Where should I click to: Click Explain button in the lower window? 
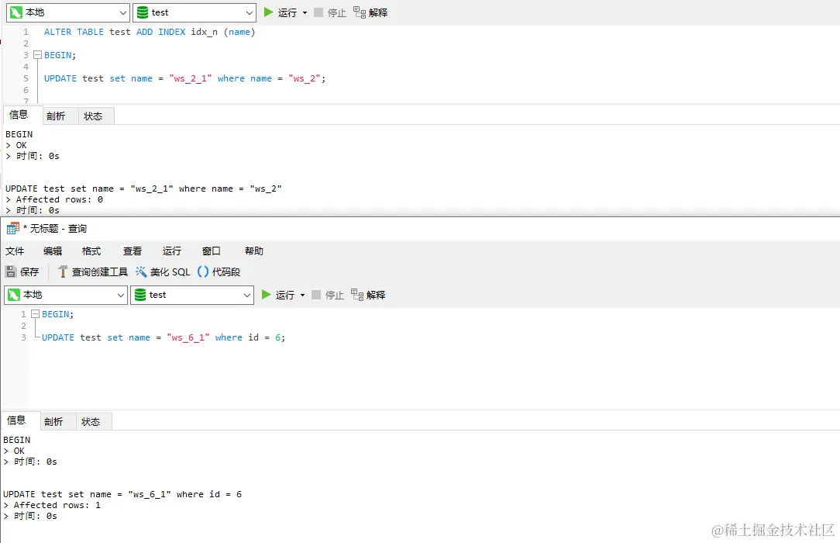368,295
